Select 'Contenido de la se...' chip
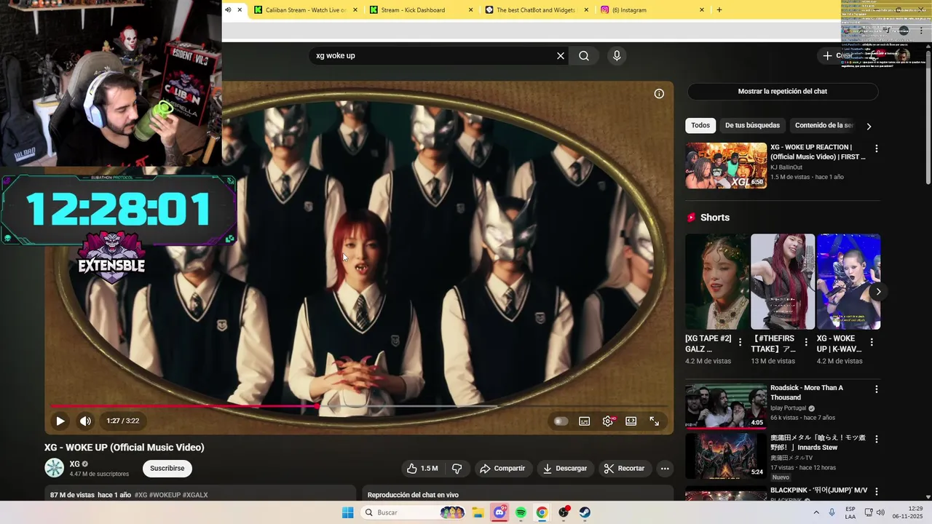Viewport: 932px width, 524px height. [824, 125]
